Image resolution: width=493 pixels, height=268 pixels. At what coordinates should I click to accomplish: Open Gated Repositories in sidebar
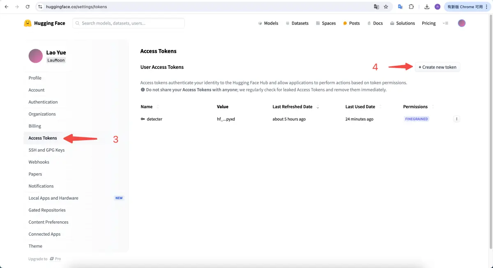[x=47, y=210]
